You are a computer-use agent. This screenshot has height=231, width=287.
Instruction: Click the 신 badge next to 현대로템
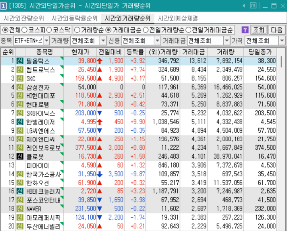point(20,104)
